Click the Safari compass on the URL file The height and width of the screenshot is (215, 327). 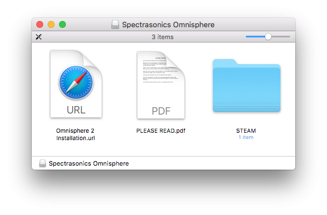click(76, 82)
